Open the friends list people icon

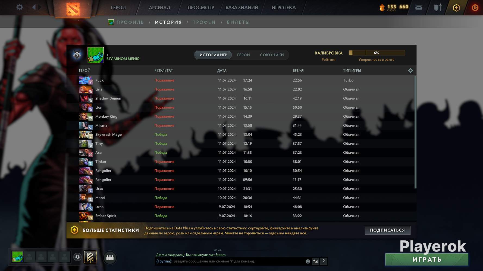[110, 257]
